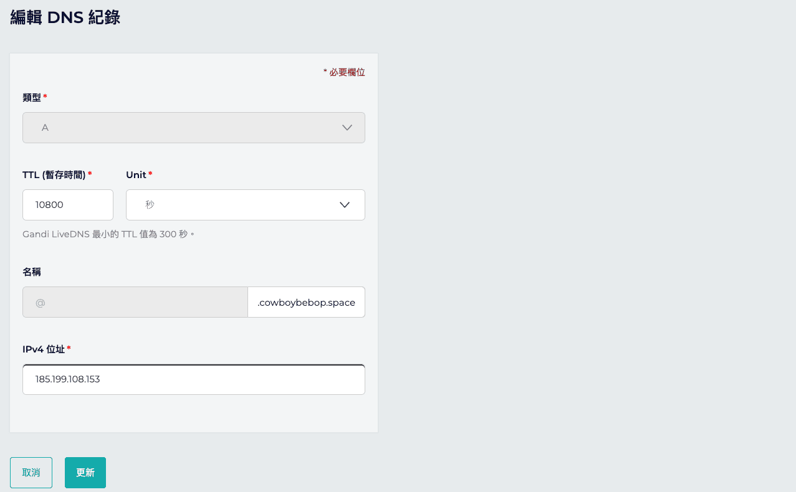
Task: Focus the TTL field containing 10800
Action: click(x=68, y=205)
